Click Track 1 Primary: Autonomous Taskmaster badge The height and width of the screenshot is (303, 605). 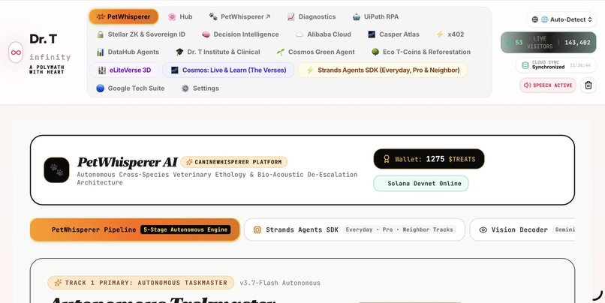[x=141, y=283]
